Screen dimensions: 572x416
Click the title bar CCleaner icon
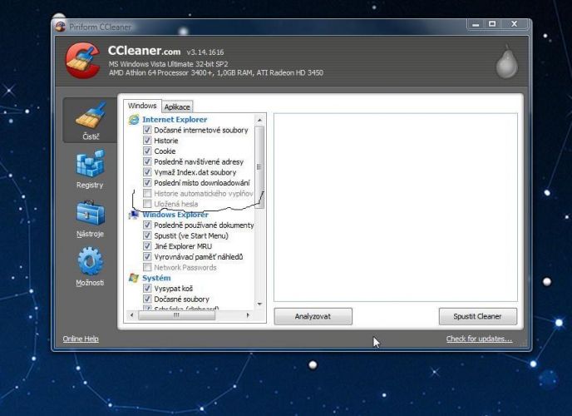pyautogui.click(x=60, y=27)
